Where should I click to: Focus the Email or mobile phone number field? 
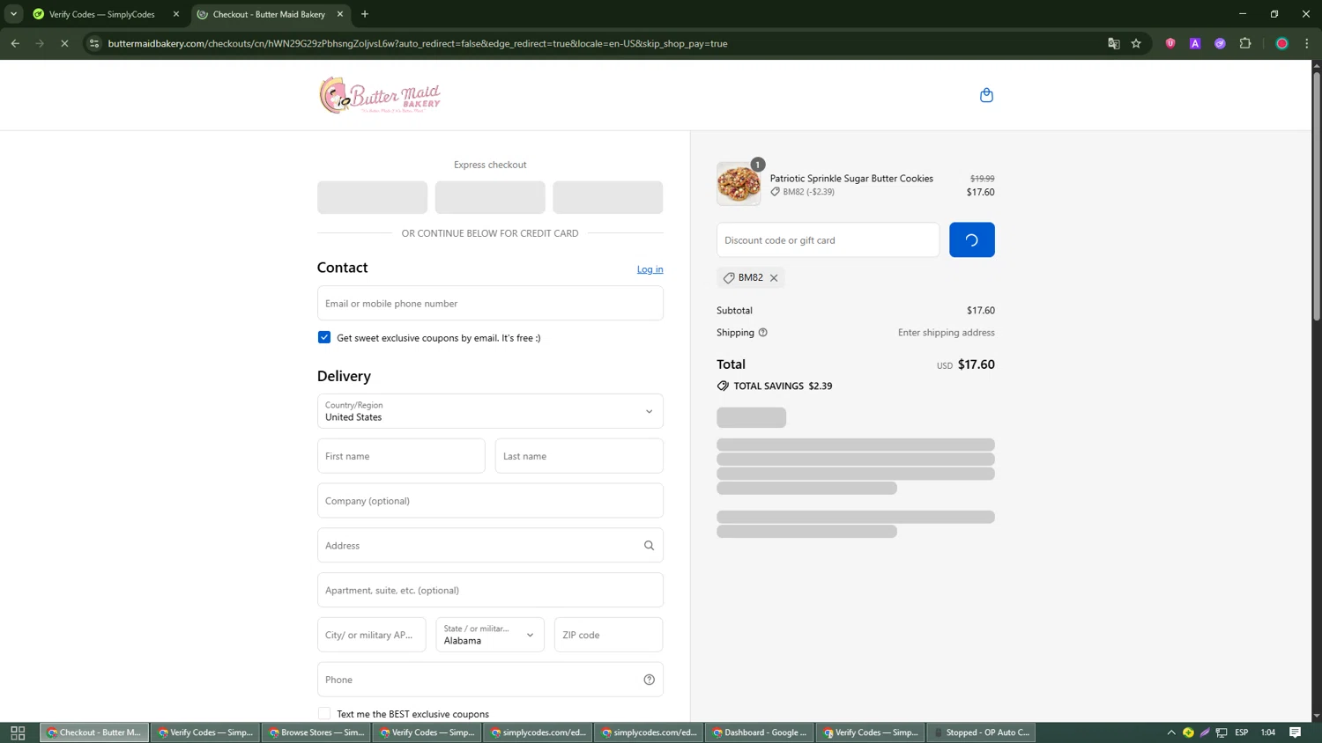(490, 304)
